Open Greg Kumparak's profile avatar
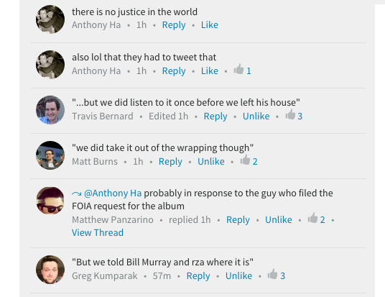The width and height of the screenshot is (385, 297). (50, 270)
